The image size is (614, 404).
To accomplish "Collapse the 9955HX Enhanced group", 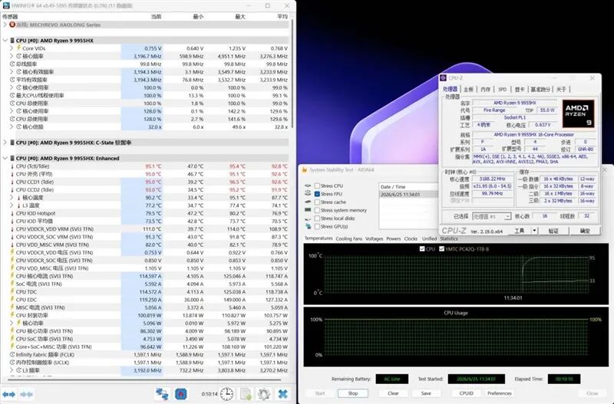I will click(5, 159).
